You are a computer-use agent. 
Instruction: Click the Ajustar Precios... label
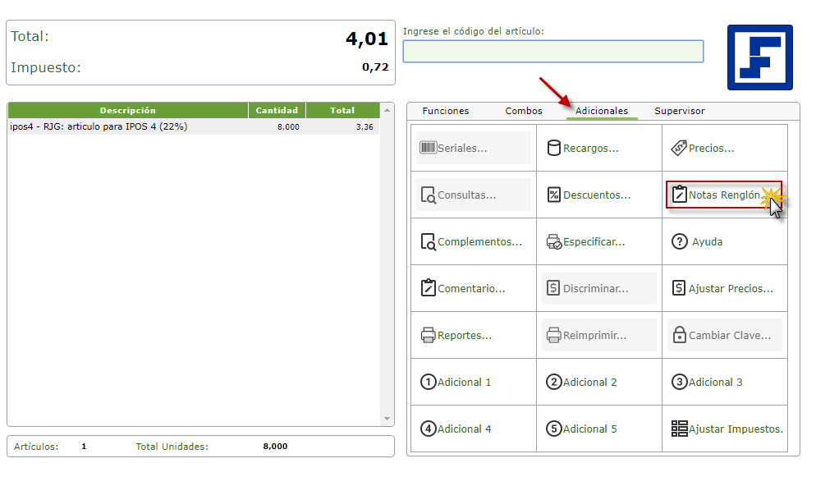coord(731,288)
